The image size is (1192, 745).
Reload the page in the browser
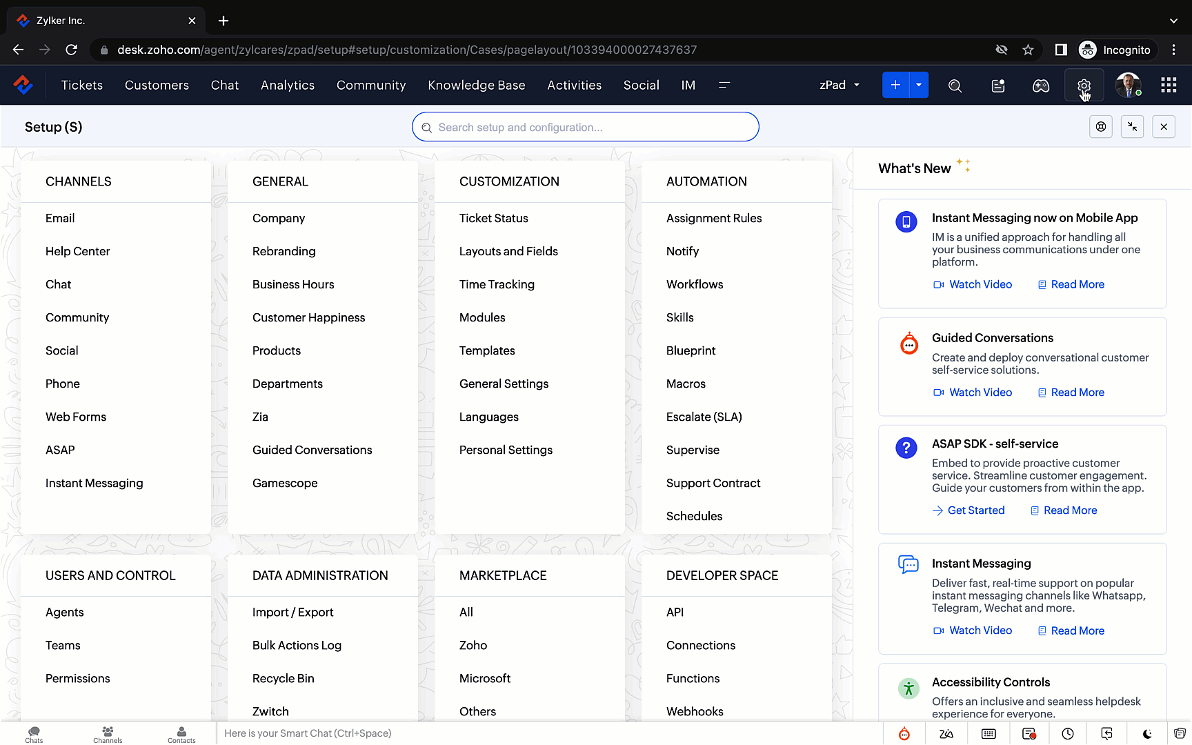(71, 50)
